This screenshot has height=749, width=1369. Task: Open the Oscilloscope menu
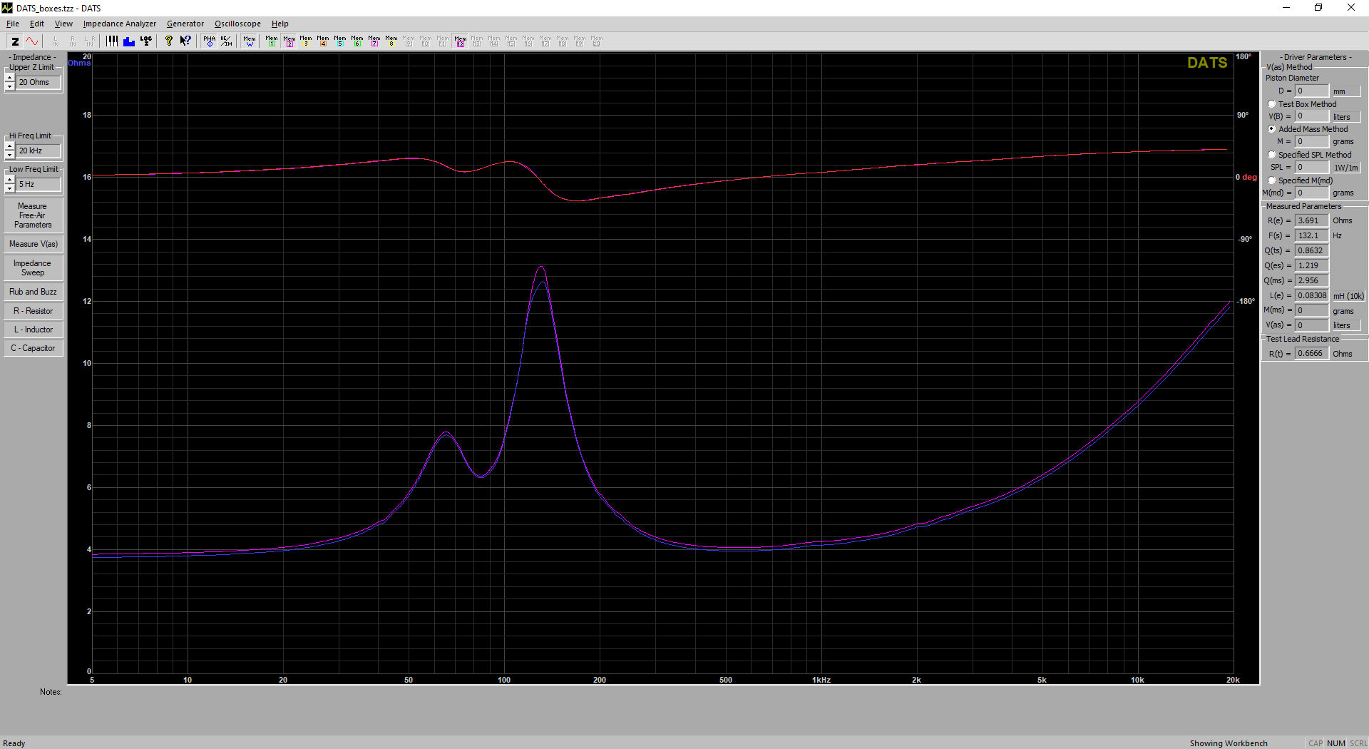click(x=238, y=24)
